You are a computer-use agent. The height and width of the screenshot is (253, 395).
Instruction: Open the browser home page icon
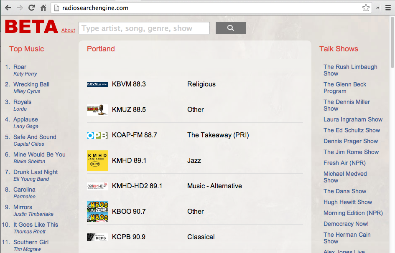point(43,8)
